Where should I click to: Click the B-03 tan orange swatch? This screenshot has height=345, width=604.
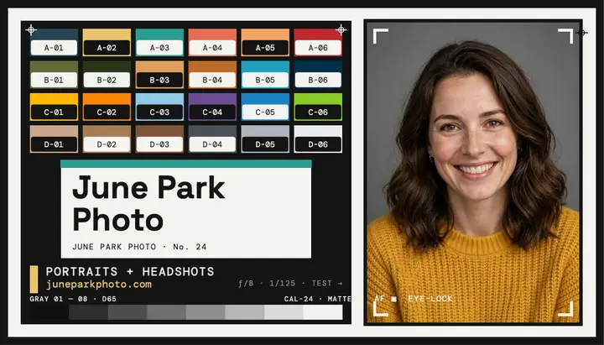pos(159,75)
